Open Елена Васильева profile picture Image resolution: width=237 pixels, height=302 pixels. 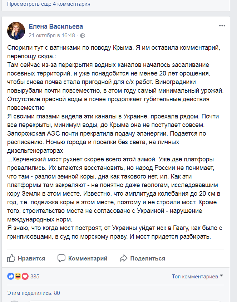pos(16,31)
